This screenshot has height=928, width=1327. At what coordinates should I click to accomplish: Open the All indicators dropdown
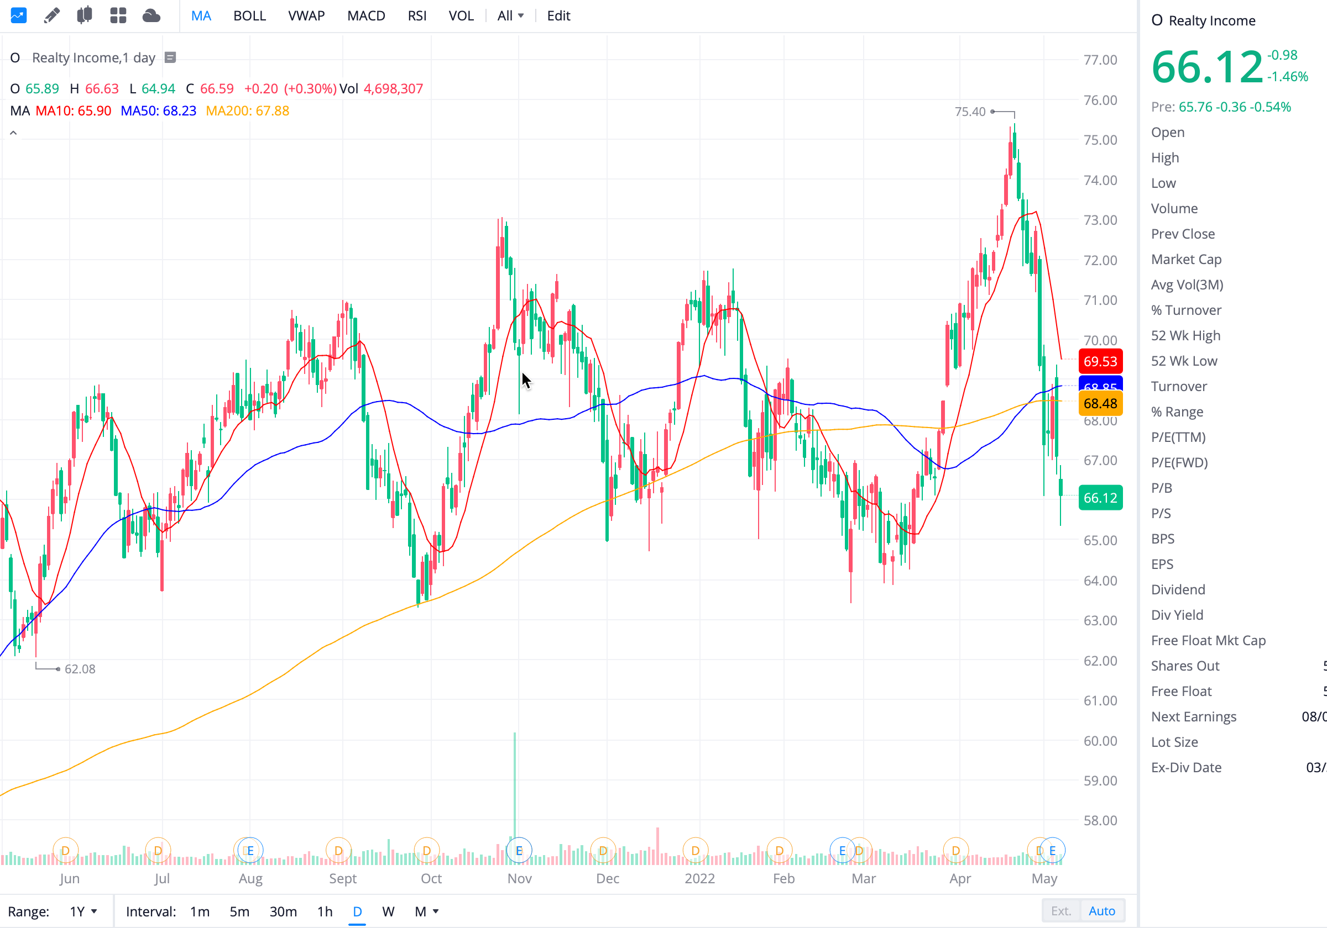pos(510,15)
